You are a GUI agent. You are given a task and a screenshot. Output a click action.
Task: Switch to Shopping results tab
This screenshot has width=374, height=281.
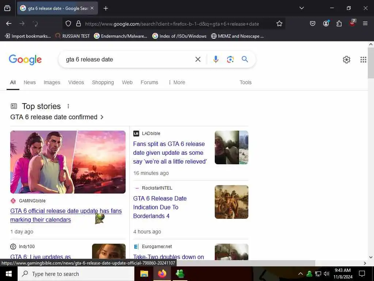coord(103,82)
